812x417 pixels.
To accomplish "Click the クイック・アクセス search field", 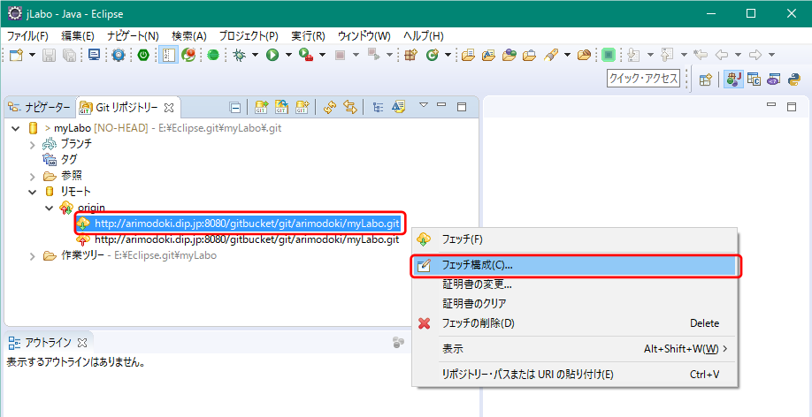I will click(643, 80).
